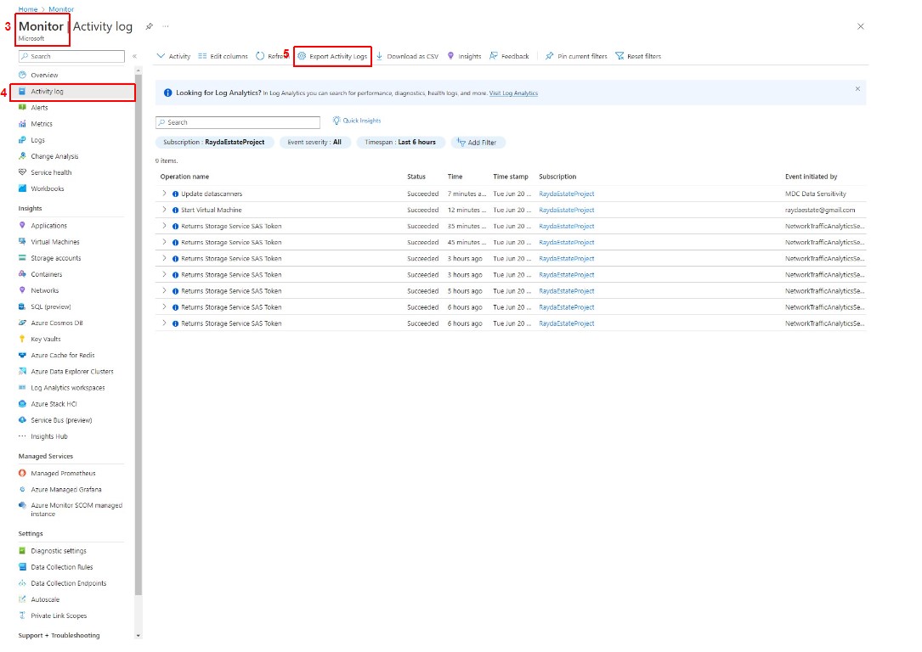Open Metrics in the sidebar
The image size is (922, 652).
point(41,124)
